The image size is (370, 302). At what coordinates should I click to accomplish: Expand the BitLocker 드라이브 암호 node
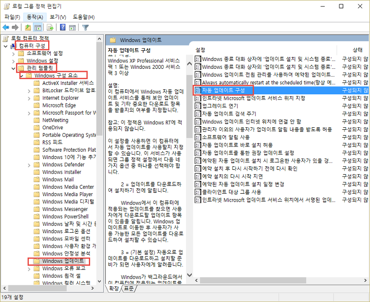click(x=29, y=91)
